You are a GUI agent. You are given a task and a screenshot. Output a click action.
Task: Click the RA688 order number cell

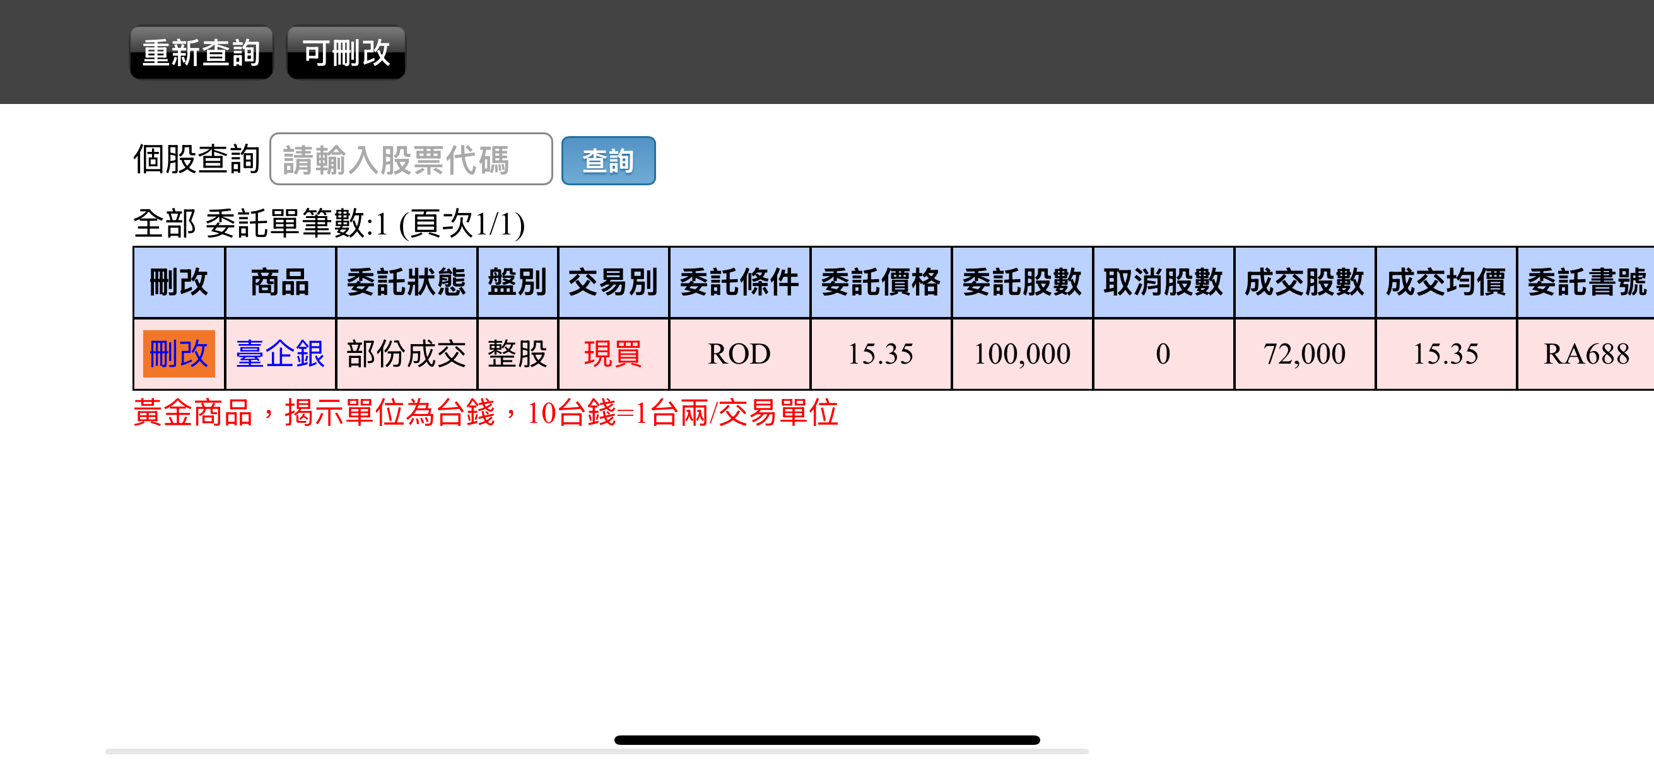[1585, 354]
